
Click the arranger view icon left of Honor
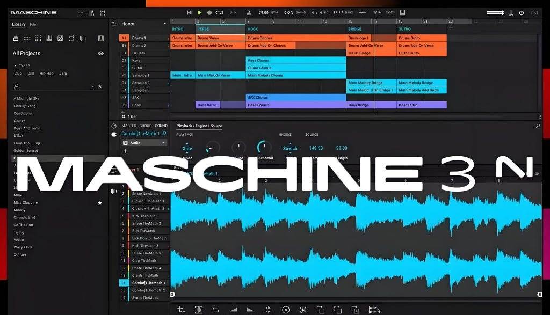pyautogui.click(x=114, y=24)
